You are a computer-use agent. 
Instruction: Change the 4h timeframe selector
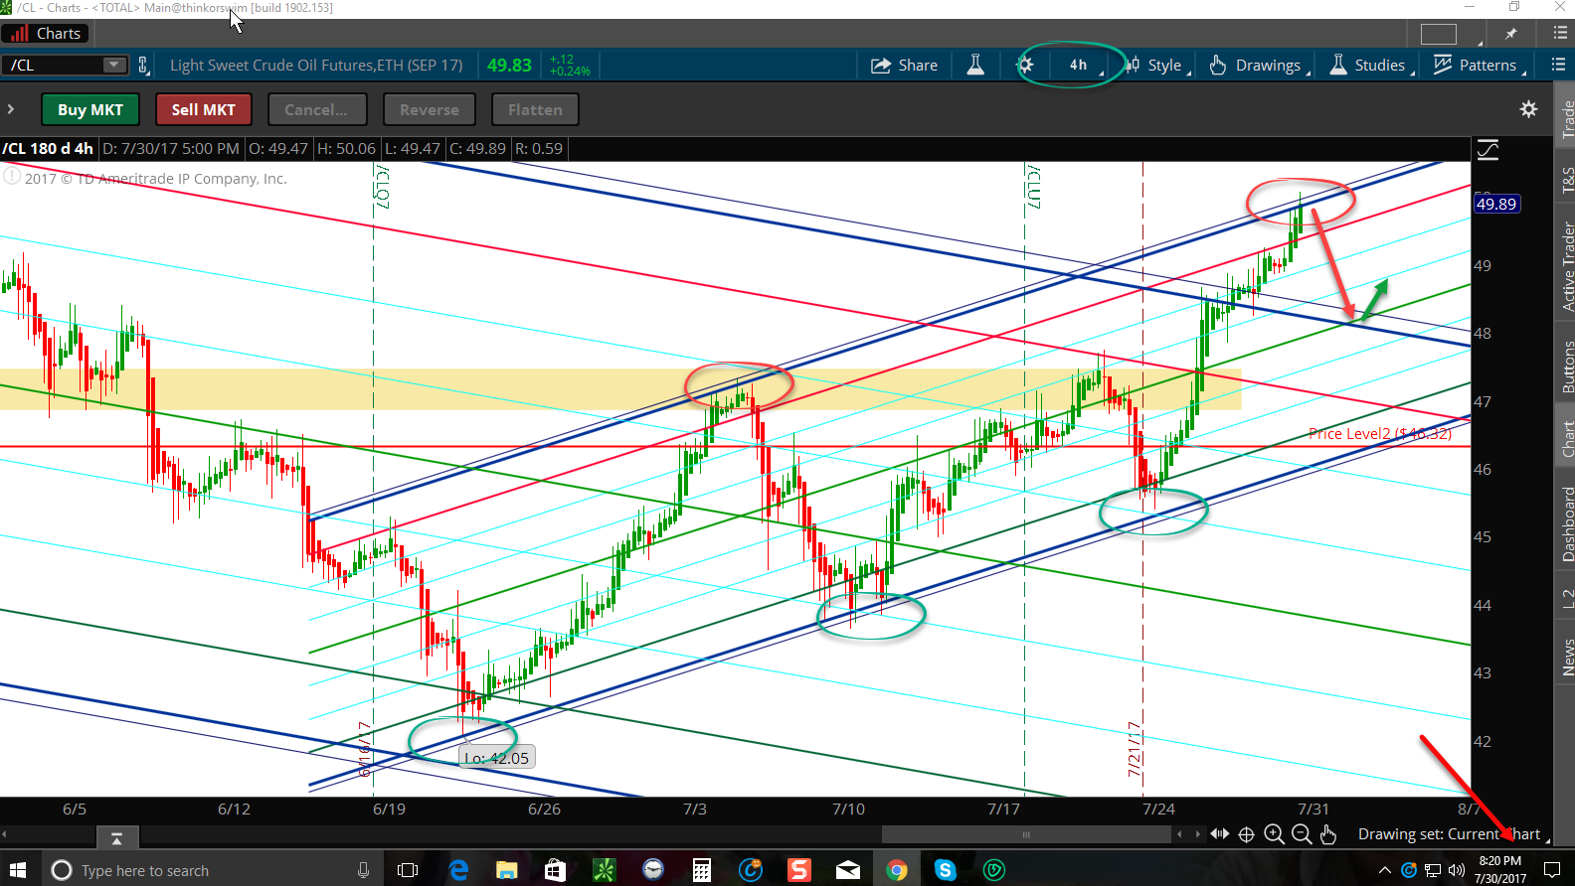click(1081, 66)
